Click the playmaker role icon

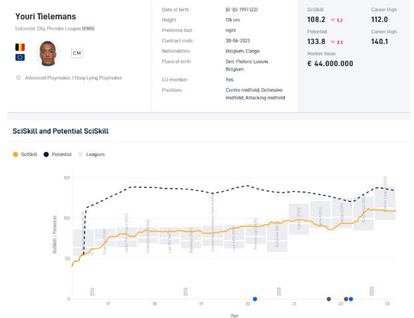[x=18, y=78]
